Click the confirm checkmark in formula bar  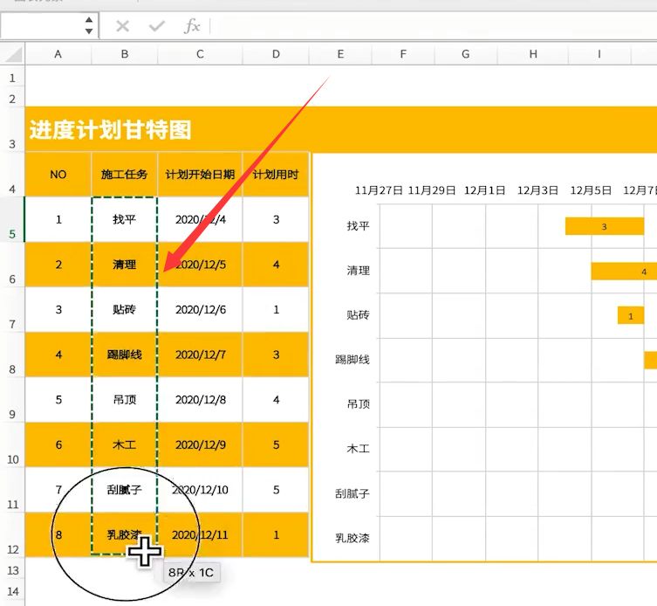click(157, 26)
